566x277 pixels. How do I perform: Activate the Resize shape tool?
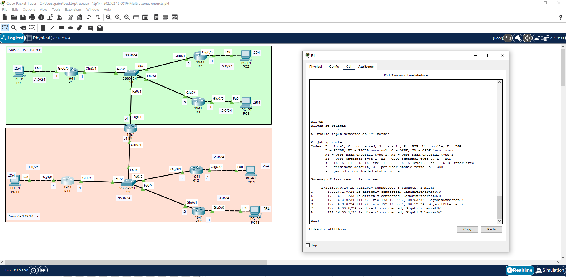click(x=32, y=28)
